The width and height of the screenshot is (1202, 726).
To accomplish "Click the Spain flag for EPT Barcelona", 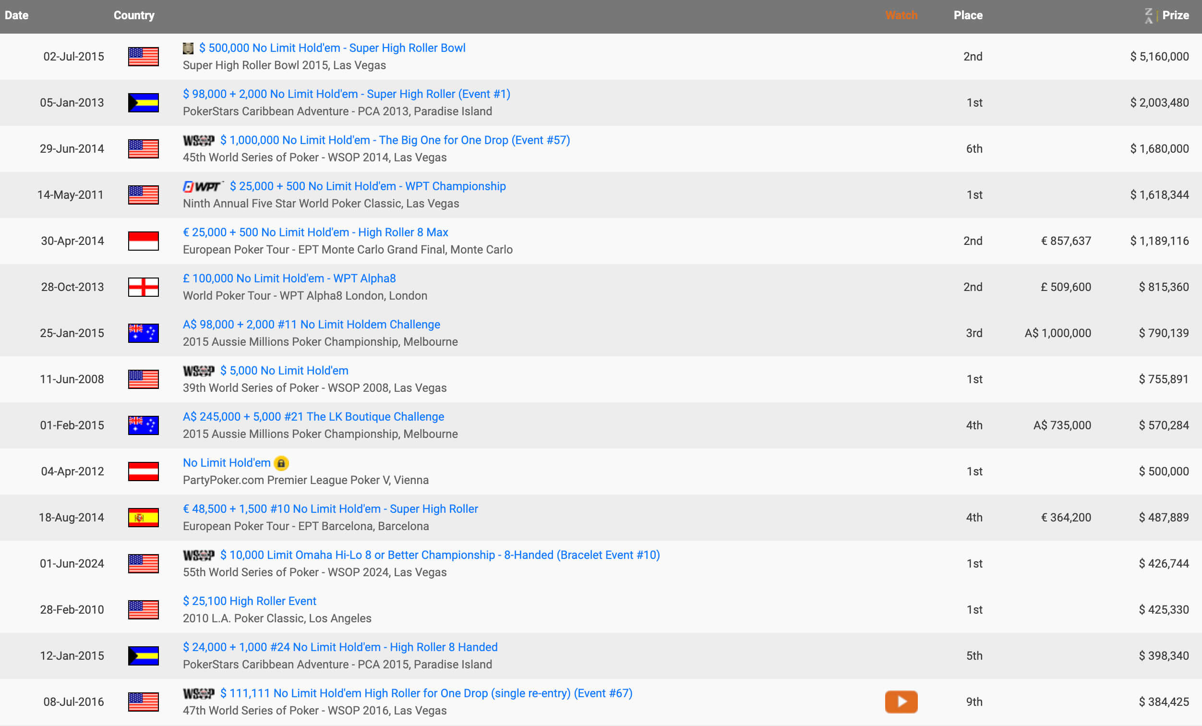I will pos(143,518).
